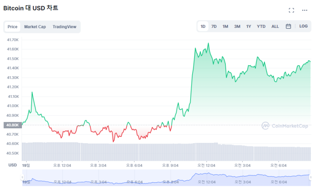Choose the 1Y time range
This screenshot has width=313, height=187.
248,26
